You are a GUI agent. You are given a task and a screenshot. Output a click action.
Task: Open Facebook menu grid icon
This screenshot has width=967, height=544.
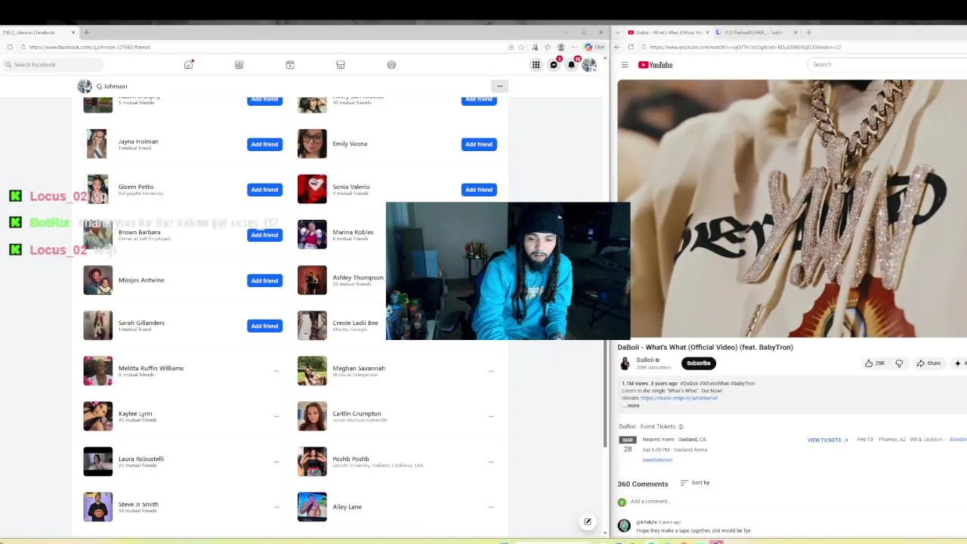[x=536, y=65]
